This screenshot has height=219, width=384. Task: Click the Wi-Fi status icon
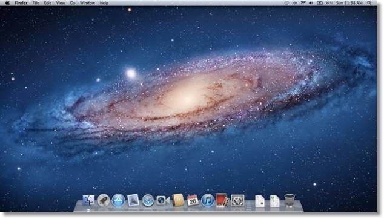click(303, 3)
